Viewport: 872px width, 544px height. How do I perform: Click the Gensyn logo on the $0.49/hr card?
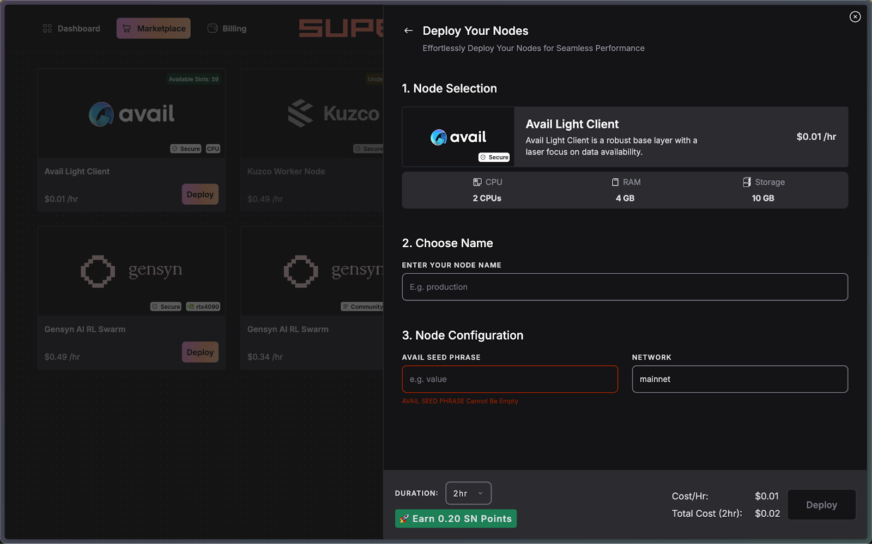[131, 271]
